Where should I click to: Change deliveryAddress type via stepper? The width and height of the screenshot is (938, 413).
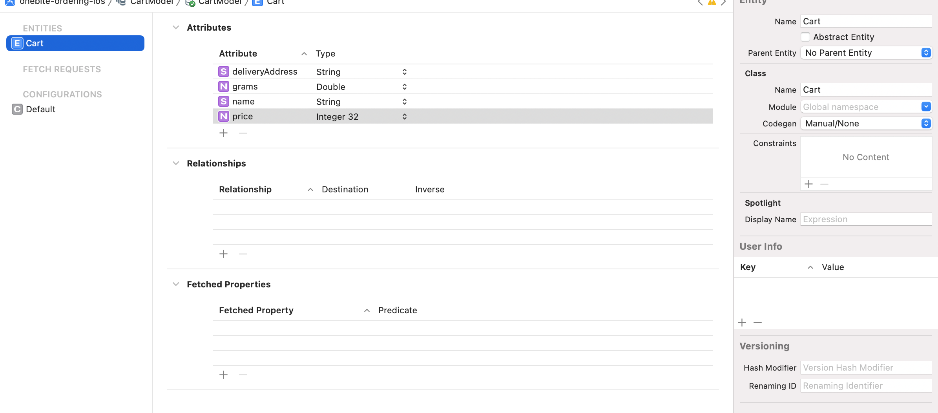pyautogui.click(x=404, y=72)
